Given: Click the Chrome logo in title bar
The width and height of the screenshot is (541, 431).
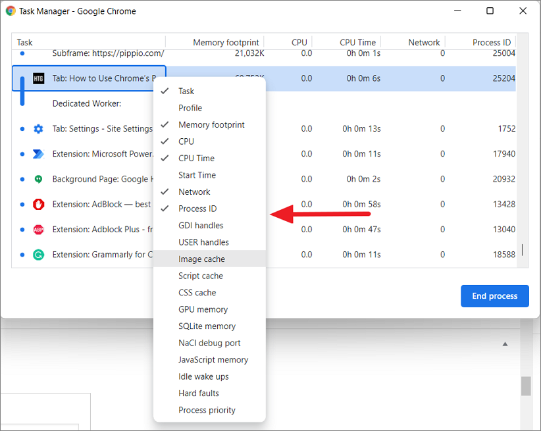Looking at the screenshot, I should point(11,11).
